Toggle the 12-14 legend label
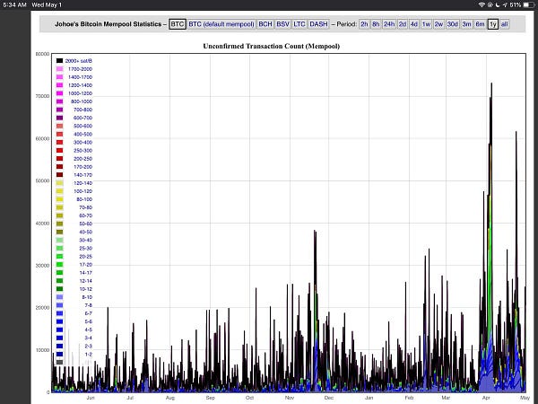538x404 pixels. [x=85, y=281]
